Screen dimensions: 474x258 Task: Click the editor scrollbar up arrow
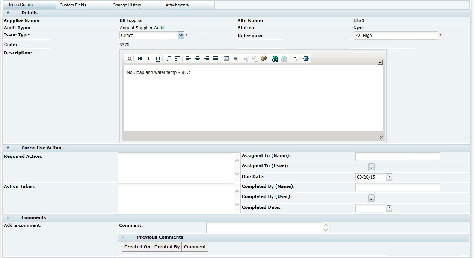380,61
